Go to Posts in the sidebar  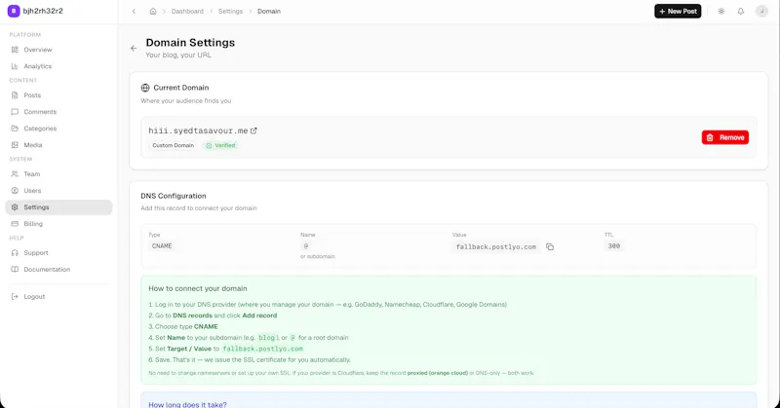click(58, 94)
